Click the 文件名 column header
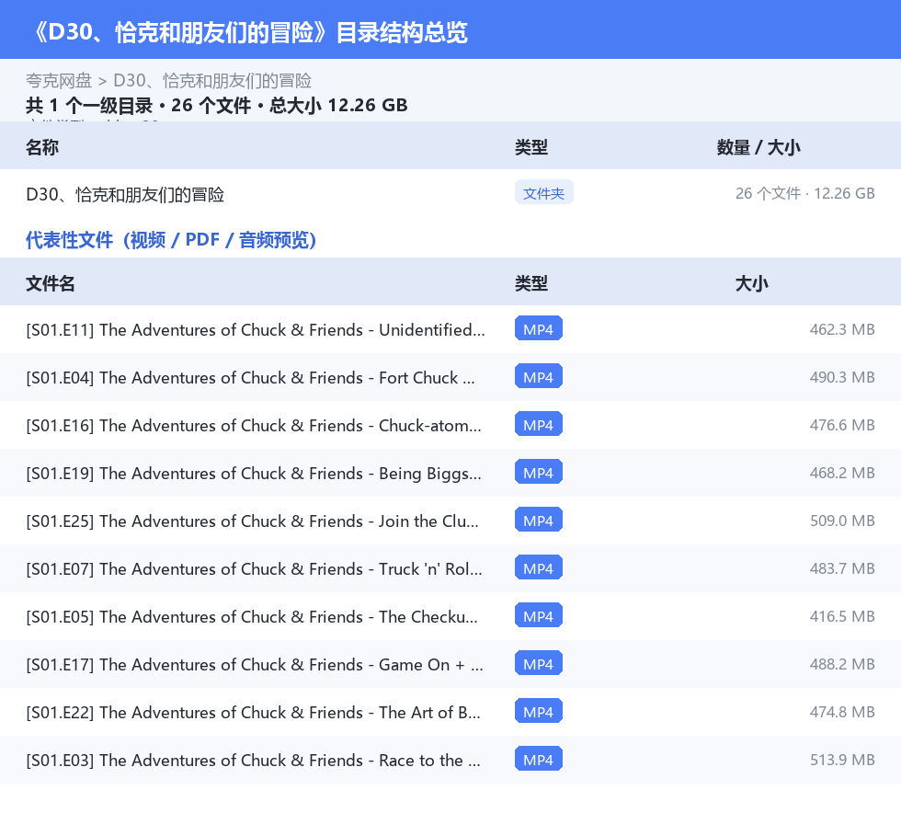 (x=51, y=283)
